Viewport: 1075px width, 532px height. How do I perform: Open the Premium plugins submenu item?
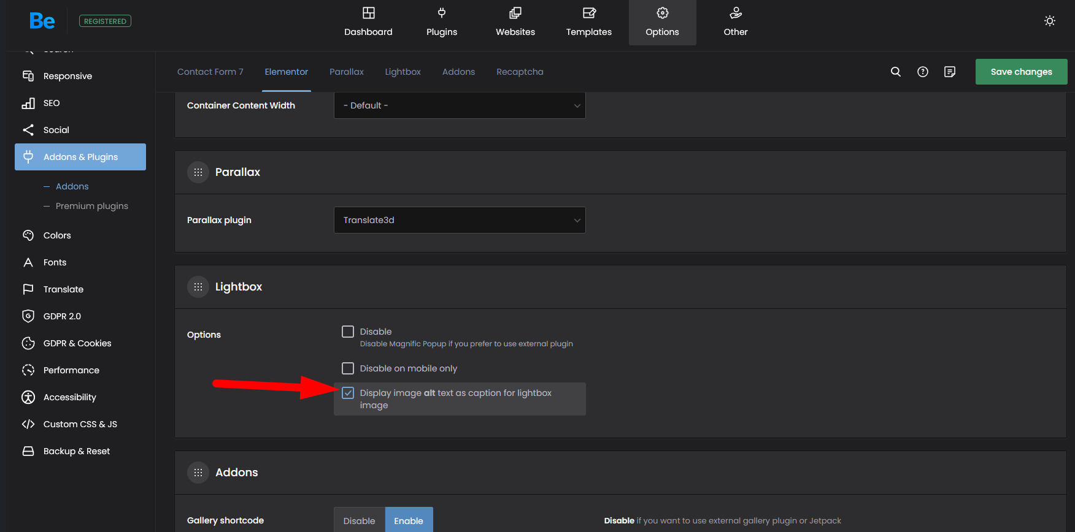tap(91, 206)
